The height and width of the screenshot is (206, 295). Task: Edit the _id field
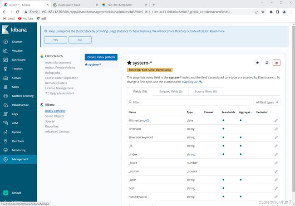[276, 146]
